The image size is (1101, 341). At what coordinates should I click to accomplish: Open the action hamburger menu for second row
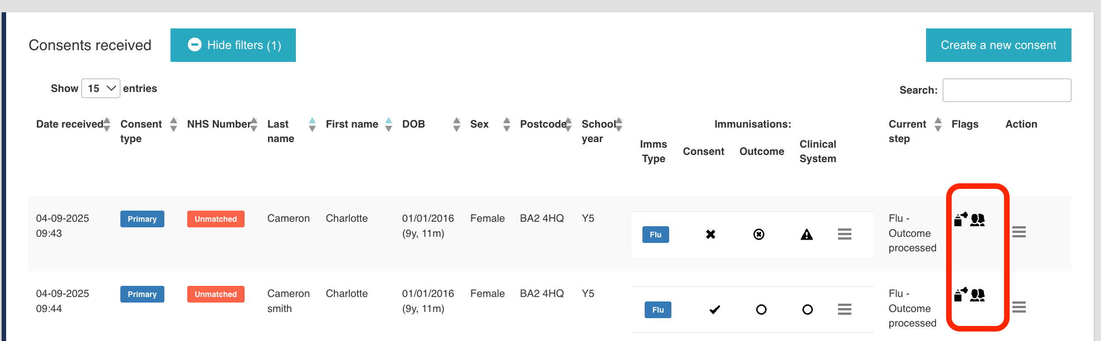point(1019,307)
